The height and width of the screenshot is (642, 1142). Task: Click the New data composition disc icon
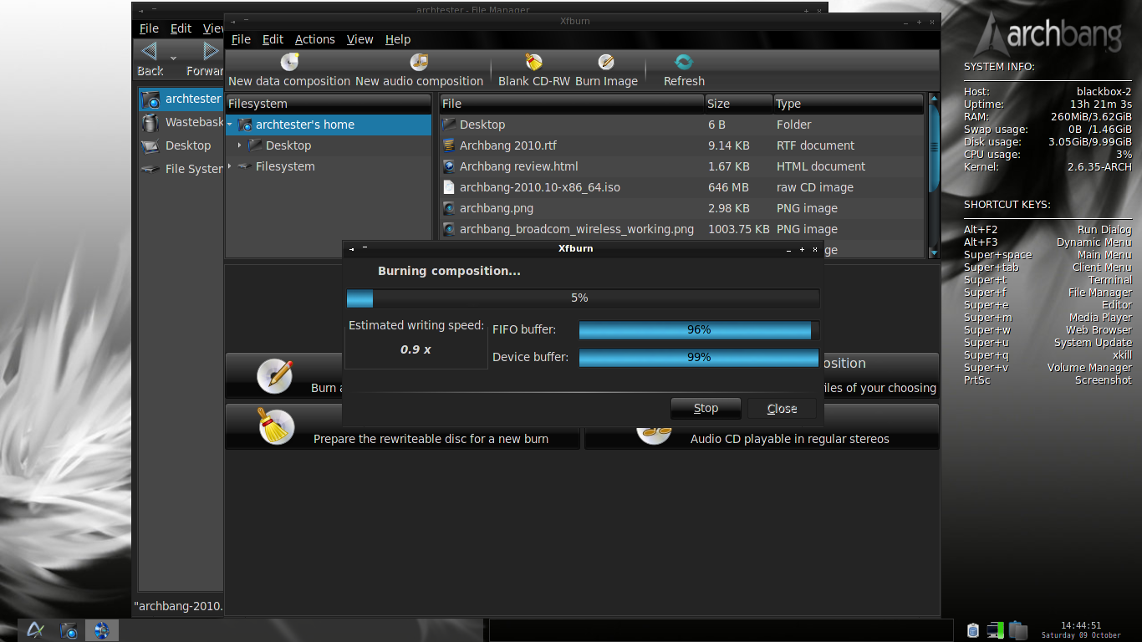coord(289,62)
